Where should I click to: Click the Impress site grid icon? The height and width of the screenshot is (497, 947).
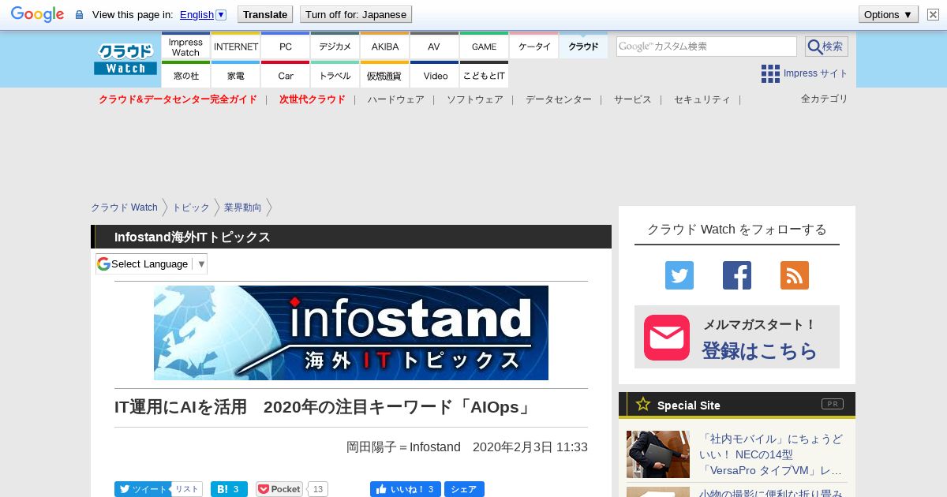(770, 74)
